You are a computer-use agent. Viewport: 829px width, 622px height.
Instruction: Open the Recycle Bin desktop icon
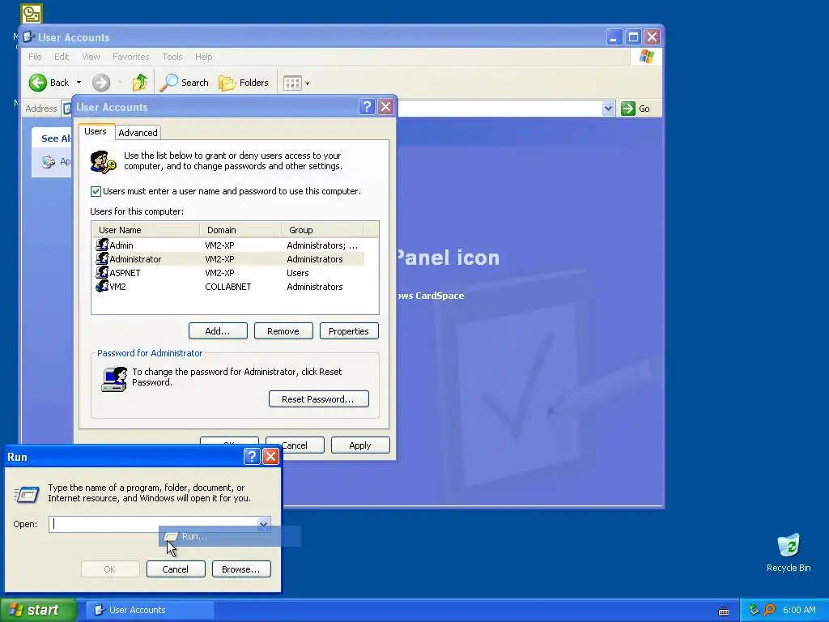[x=789, y=553]
